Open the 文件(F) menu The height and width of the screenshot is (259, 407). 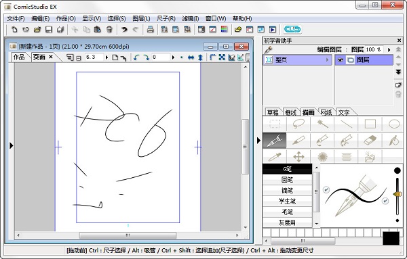point(16,19)
